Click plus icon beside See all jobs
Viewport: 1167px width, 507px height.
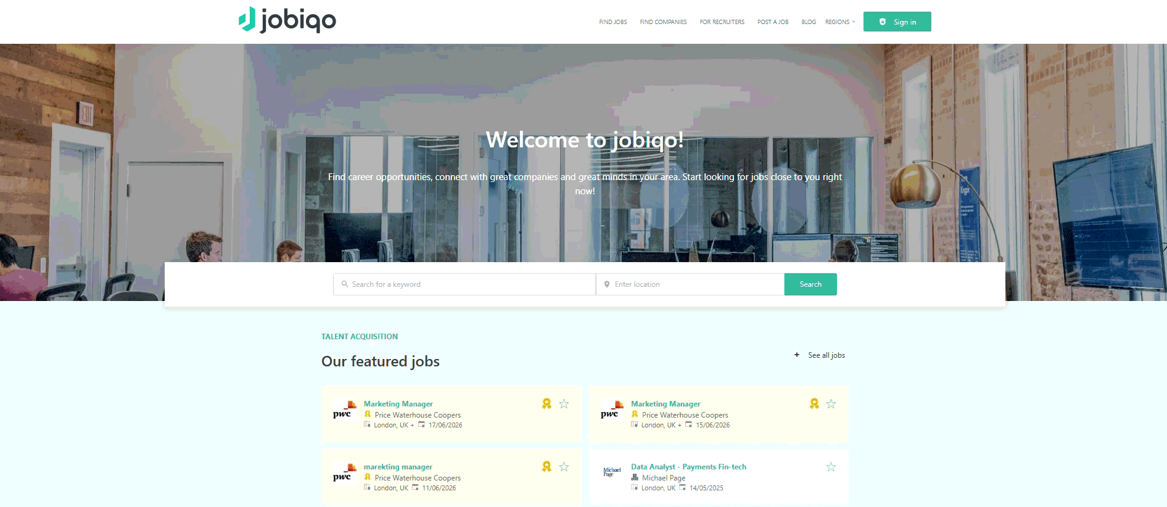point(797,355)
